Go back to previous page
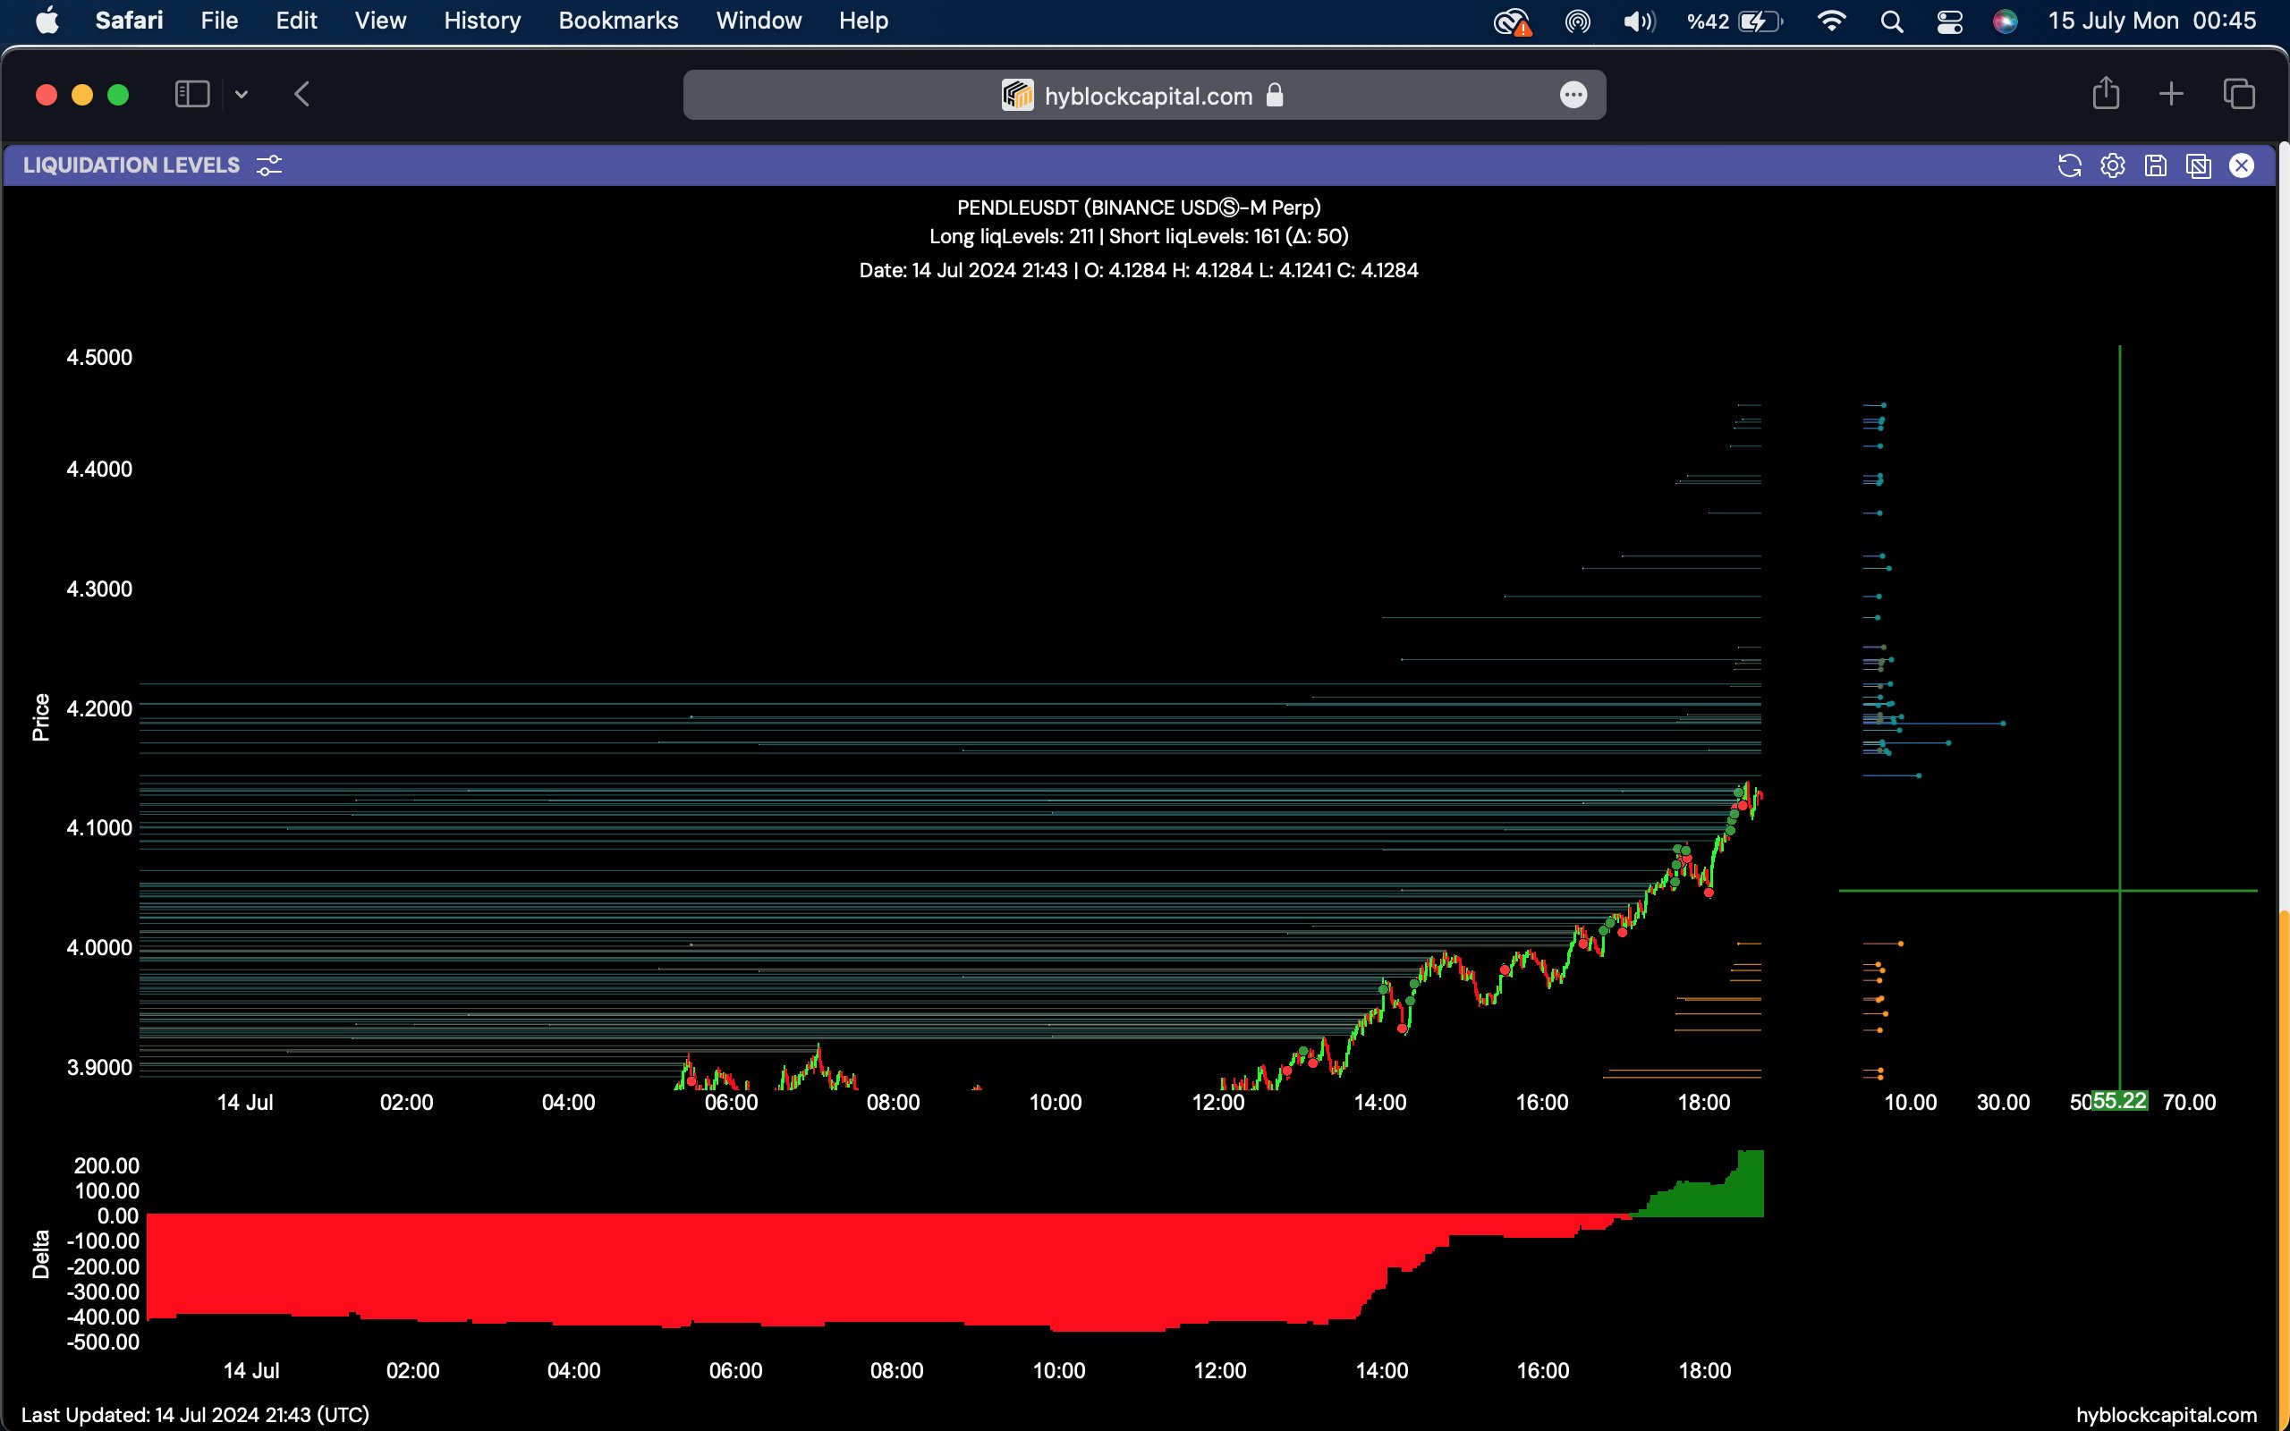The image size is (2290, 1431). coord(301,94)
